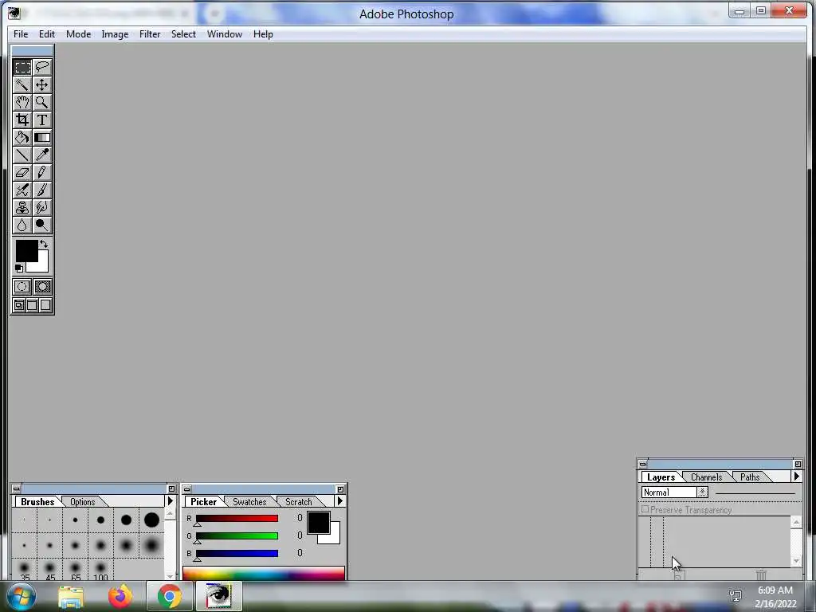Screen dimensions: 816x612
Task: Select the Paint Bucket tool
Action: click(22, 137)
